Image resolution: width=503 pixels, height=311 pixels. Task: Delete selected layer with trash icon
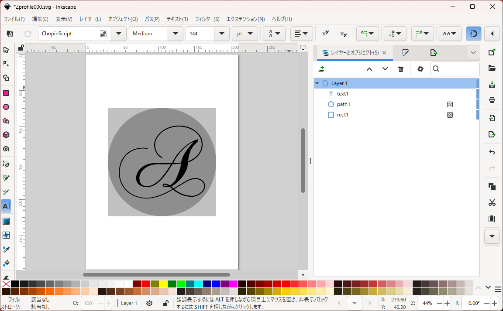coord(401,69)
